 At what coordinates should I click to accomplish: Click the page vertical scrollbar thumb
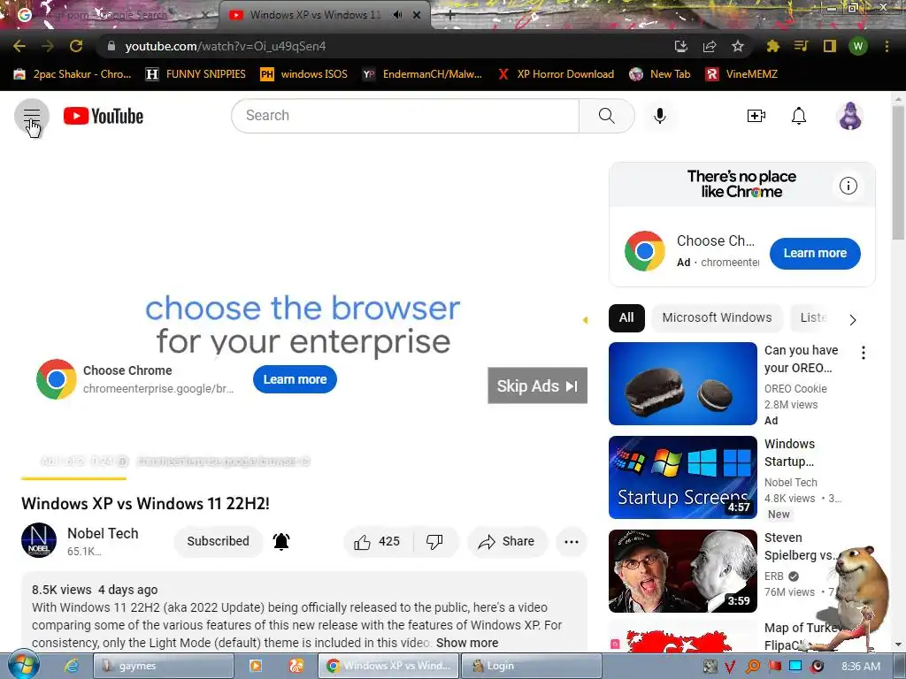[897, 172]
